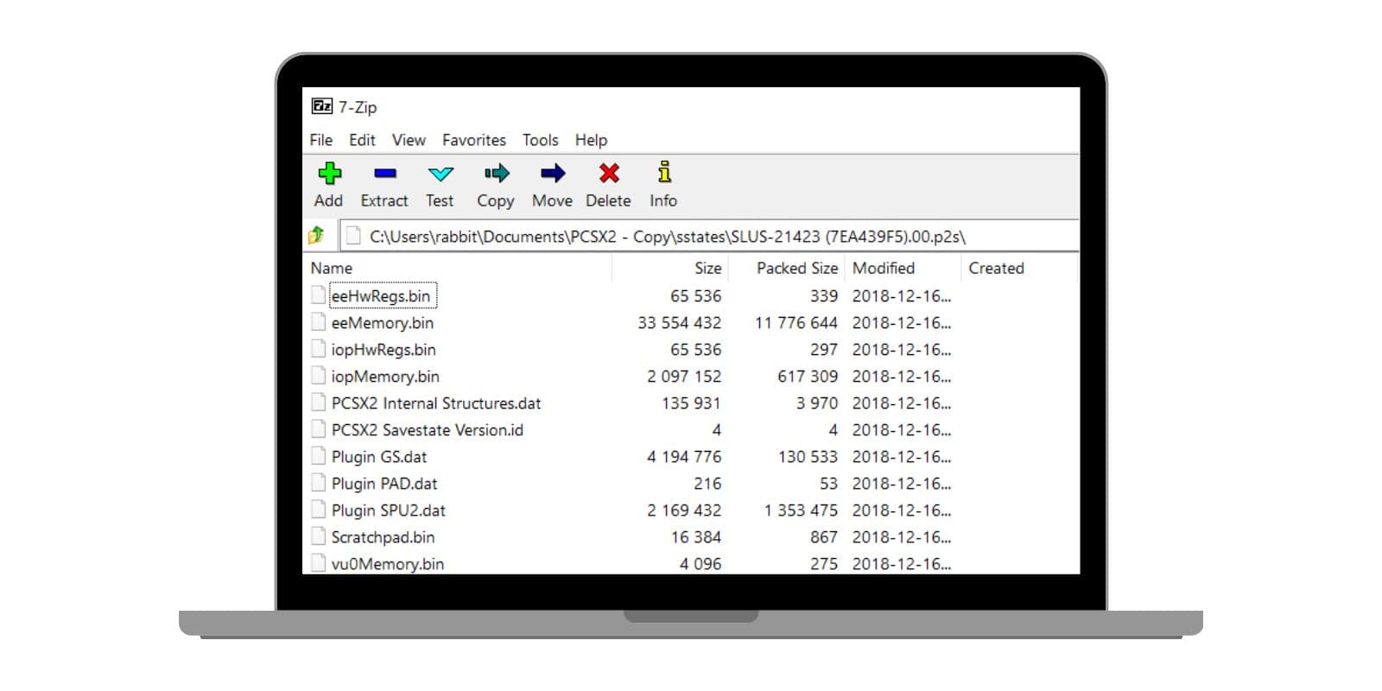Click size value 4 194 776

click(684, 456)
